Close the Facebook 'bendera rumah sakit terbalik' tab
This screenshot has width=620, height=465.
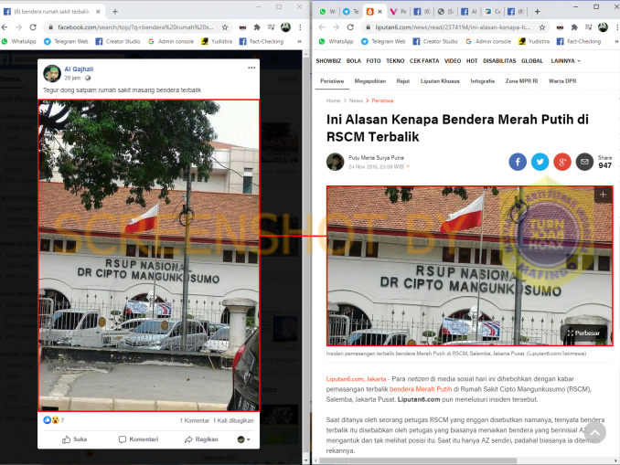tap(98, 12)
